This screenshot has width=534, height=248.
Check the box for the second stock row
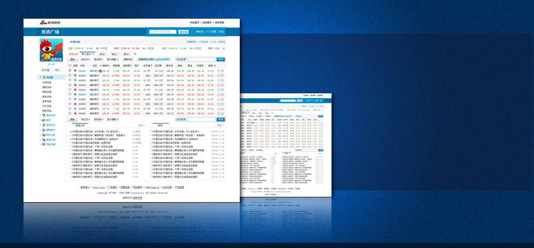click(70, 75)
